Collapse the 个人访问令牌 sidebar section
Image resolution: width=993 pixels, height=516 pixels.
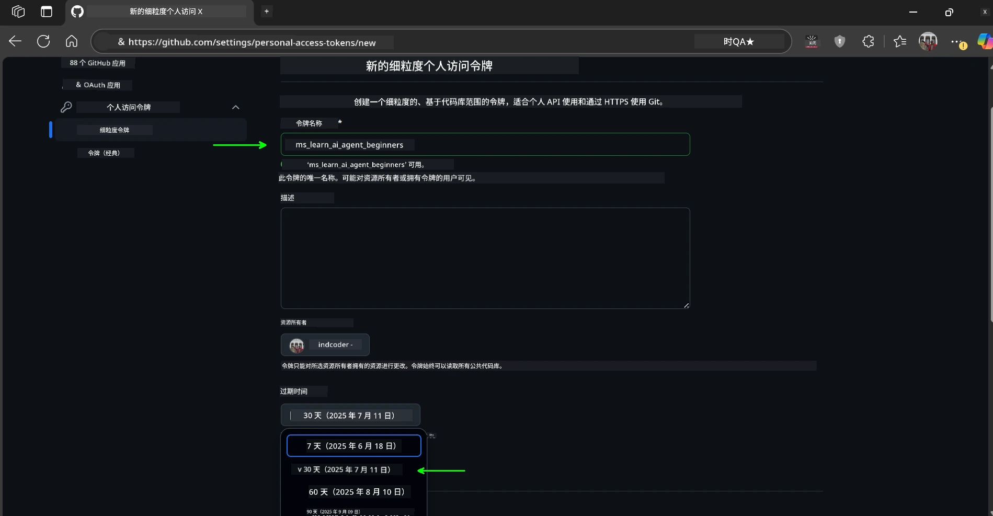(x=235, y=107)
